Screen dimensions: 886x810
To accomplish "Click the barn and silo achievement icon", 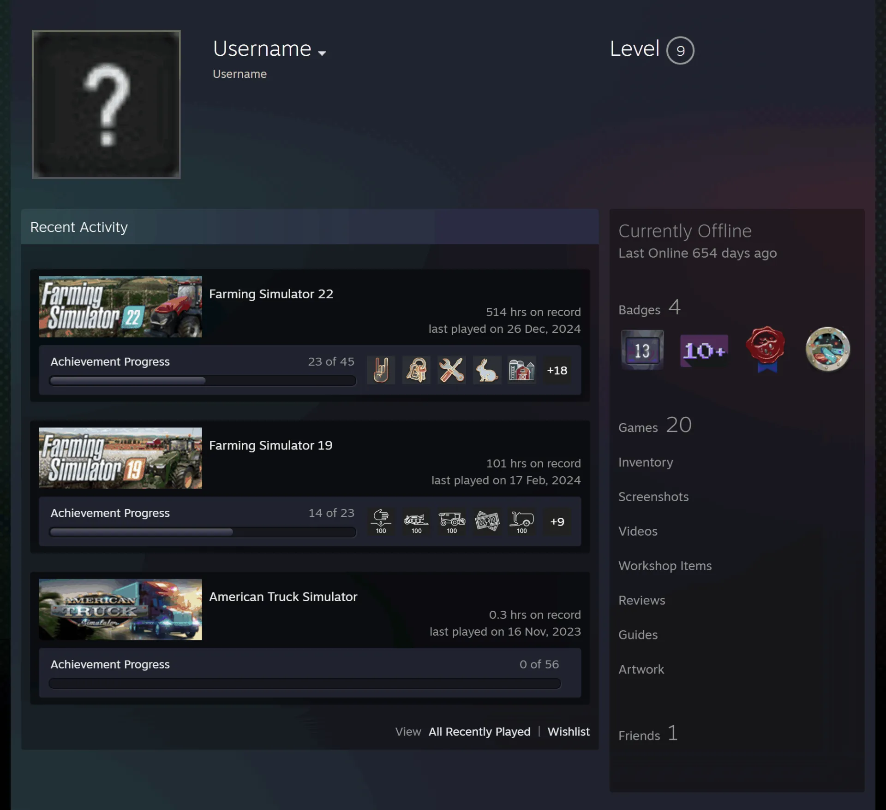I will 522,370.
